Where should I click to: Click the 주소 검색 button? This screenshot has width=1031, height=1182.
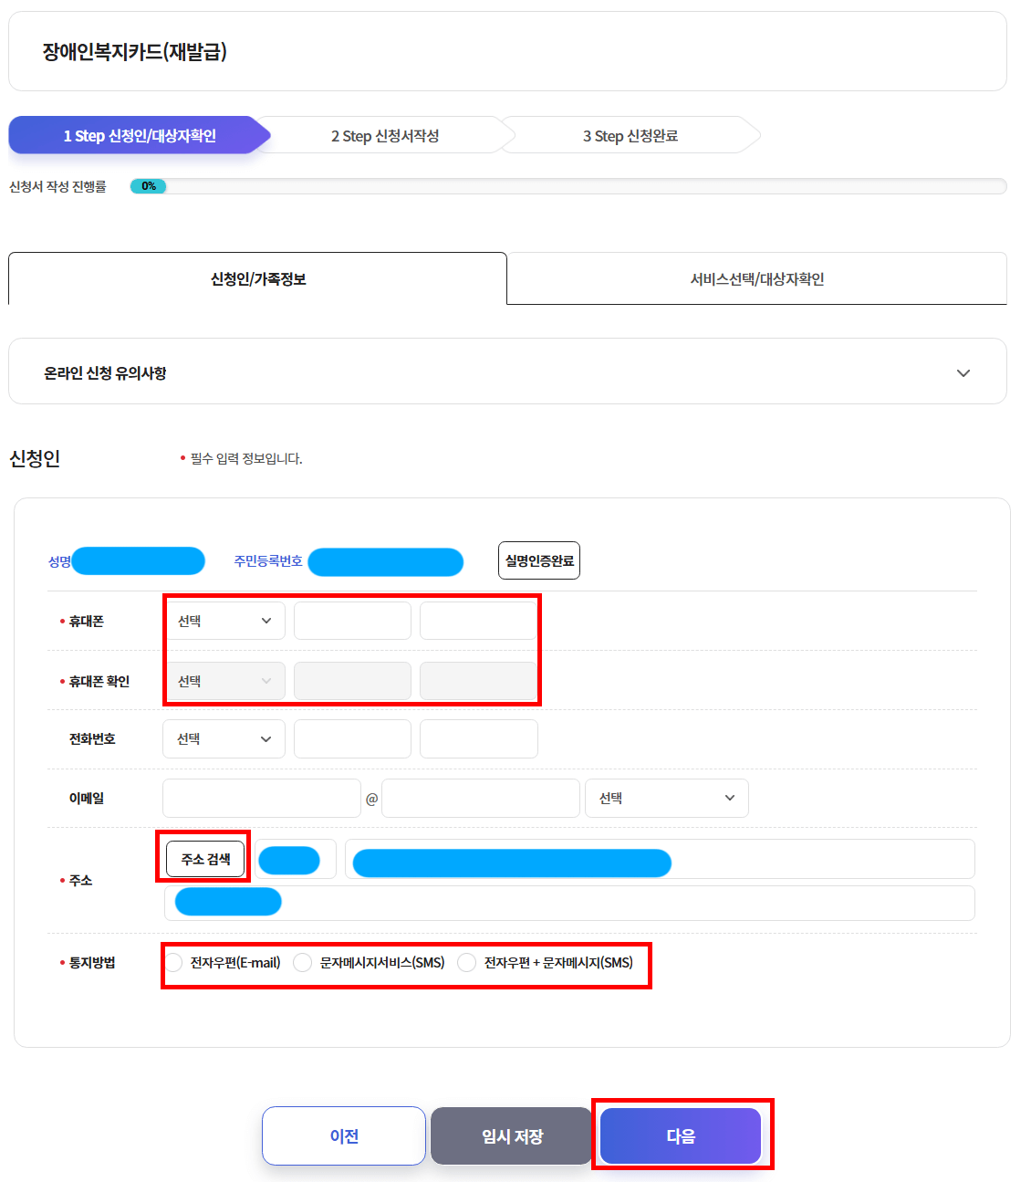[x=203, y=857]
